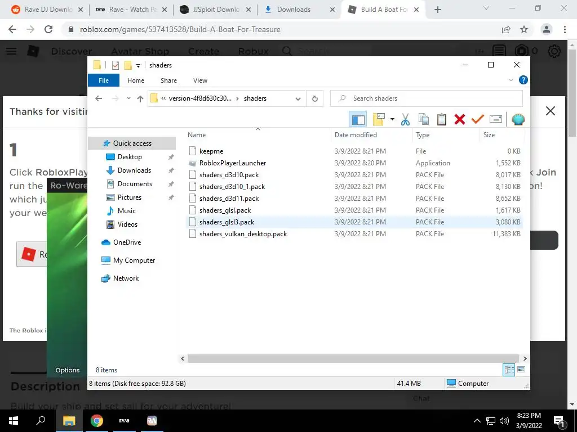Open the recent locations dropdown arrow
The height and width of the screenshot is (432, 577).
tap(128, 98)
